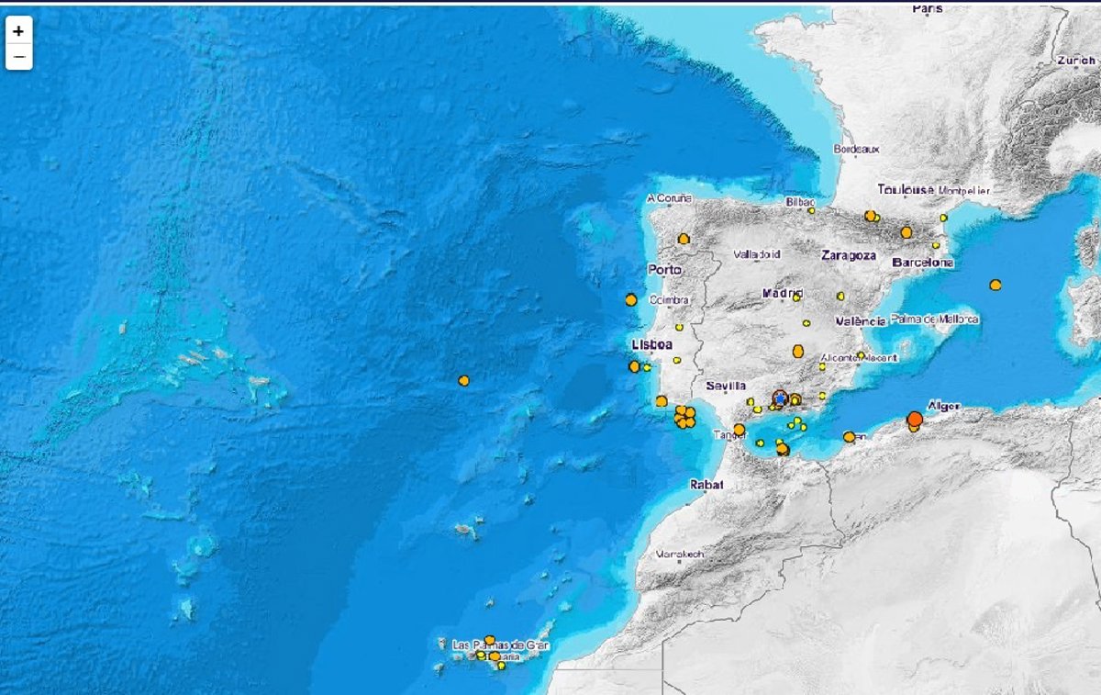Screen dimensions: 1101x695
Task: Select the yellow marker near Bilbao
Action: 810,209
